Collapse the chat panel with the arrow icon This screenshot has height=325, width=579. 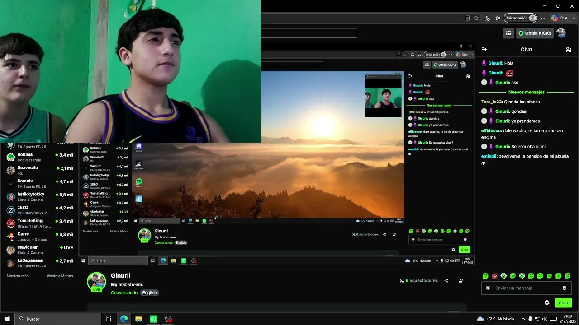[484, 49]
